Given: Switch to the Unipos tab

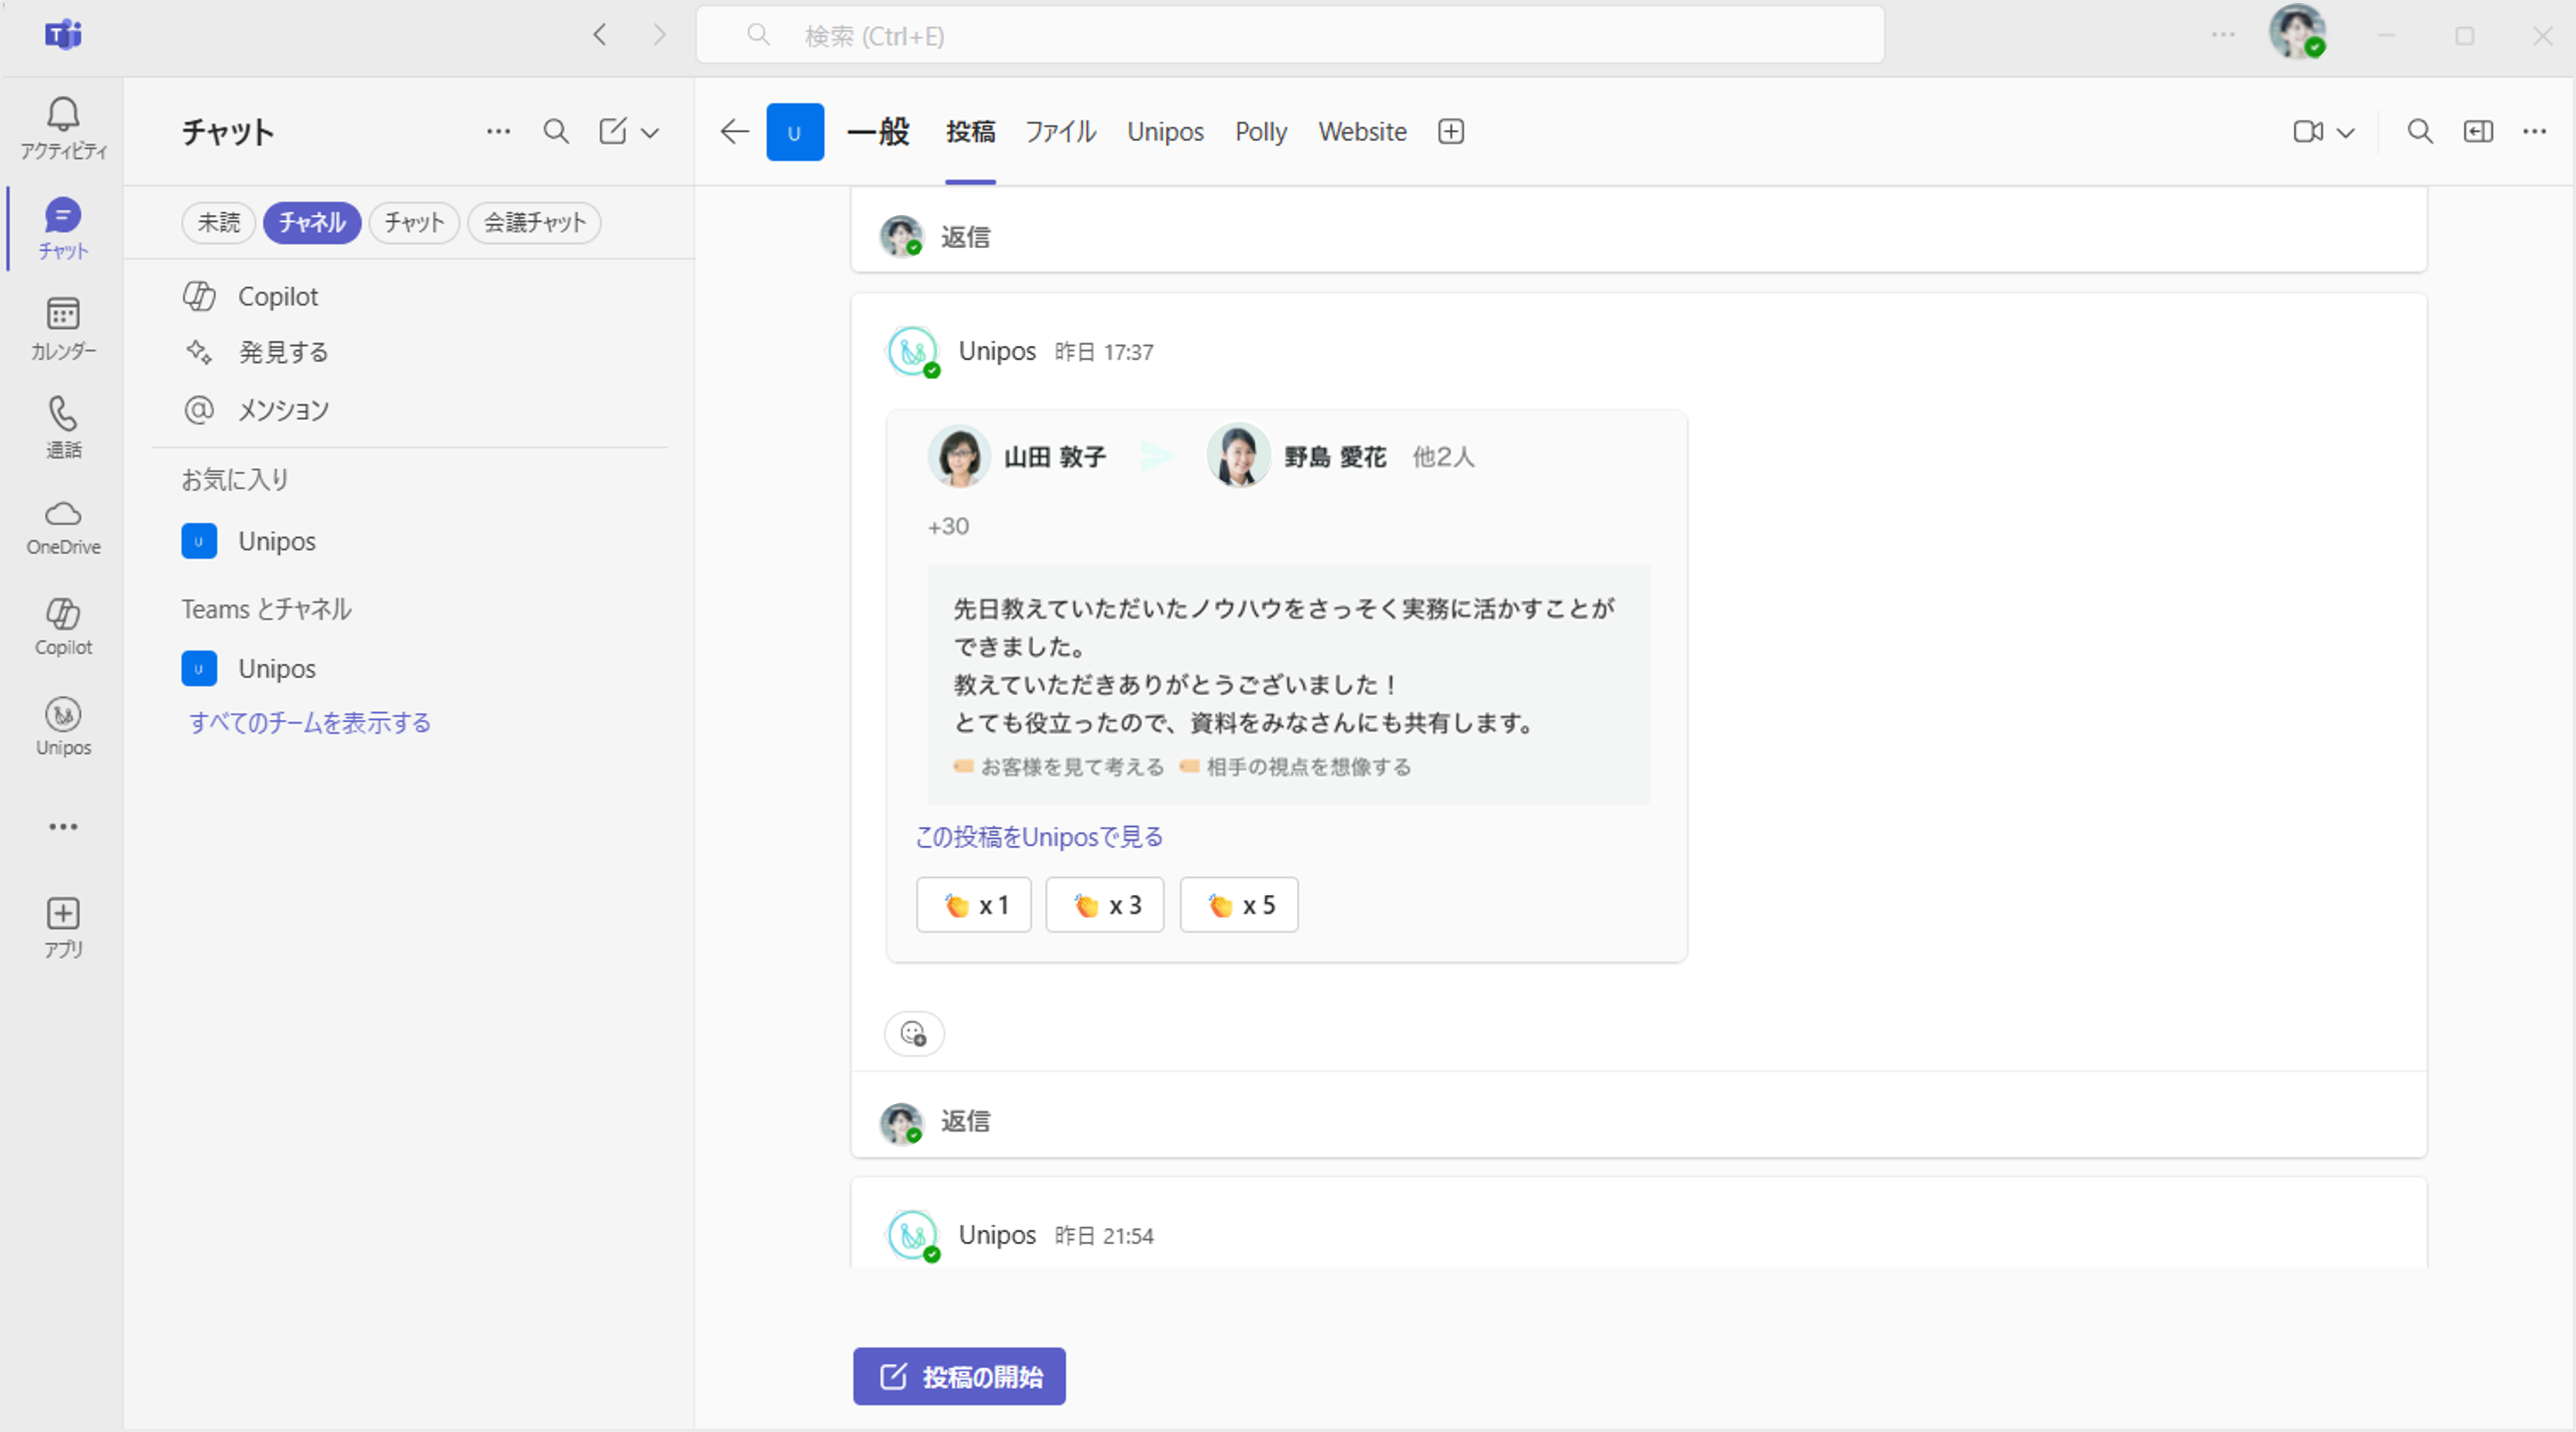Looking at the screenshot, I should pyautogui.click(x=1165, y=132).
